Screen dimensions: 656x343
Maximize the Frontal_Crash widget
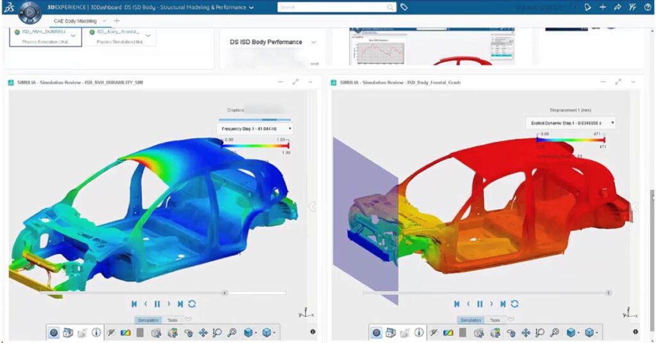pyautogui.click(x=618, y=82)
